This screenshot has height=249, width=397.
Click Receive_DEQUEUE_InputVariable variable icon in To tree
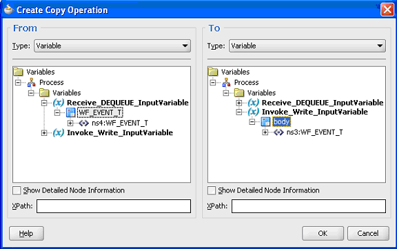(x=254, y=103)
